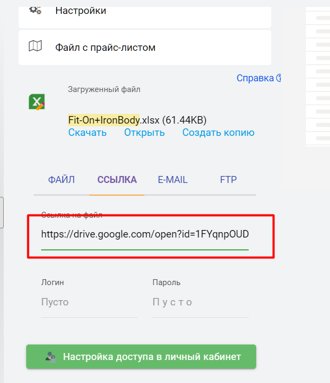Switch to the ФАЙЛ tab

click(x=62, y=180)
